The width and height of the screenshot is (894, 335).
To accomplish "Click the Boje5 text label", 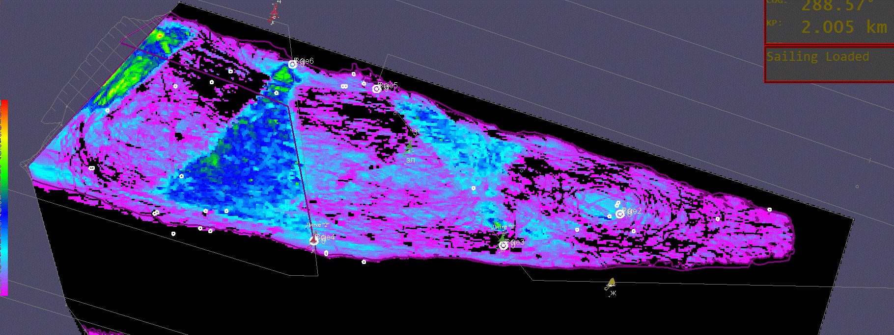I will coord(389,86).
